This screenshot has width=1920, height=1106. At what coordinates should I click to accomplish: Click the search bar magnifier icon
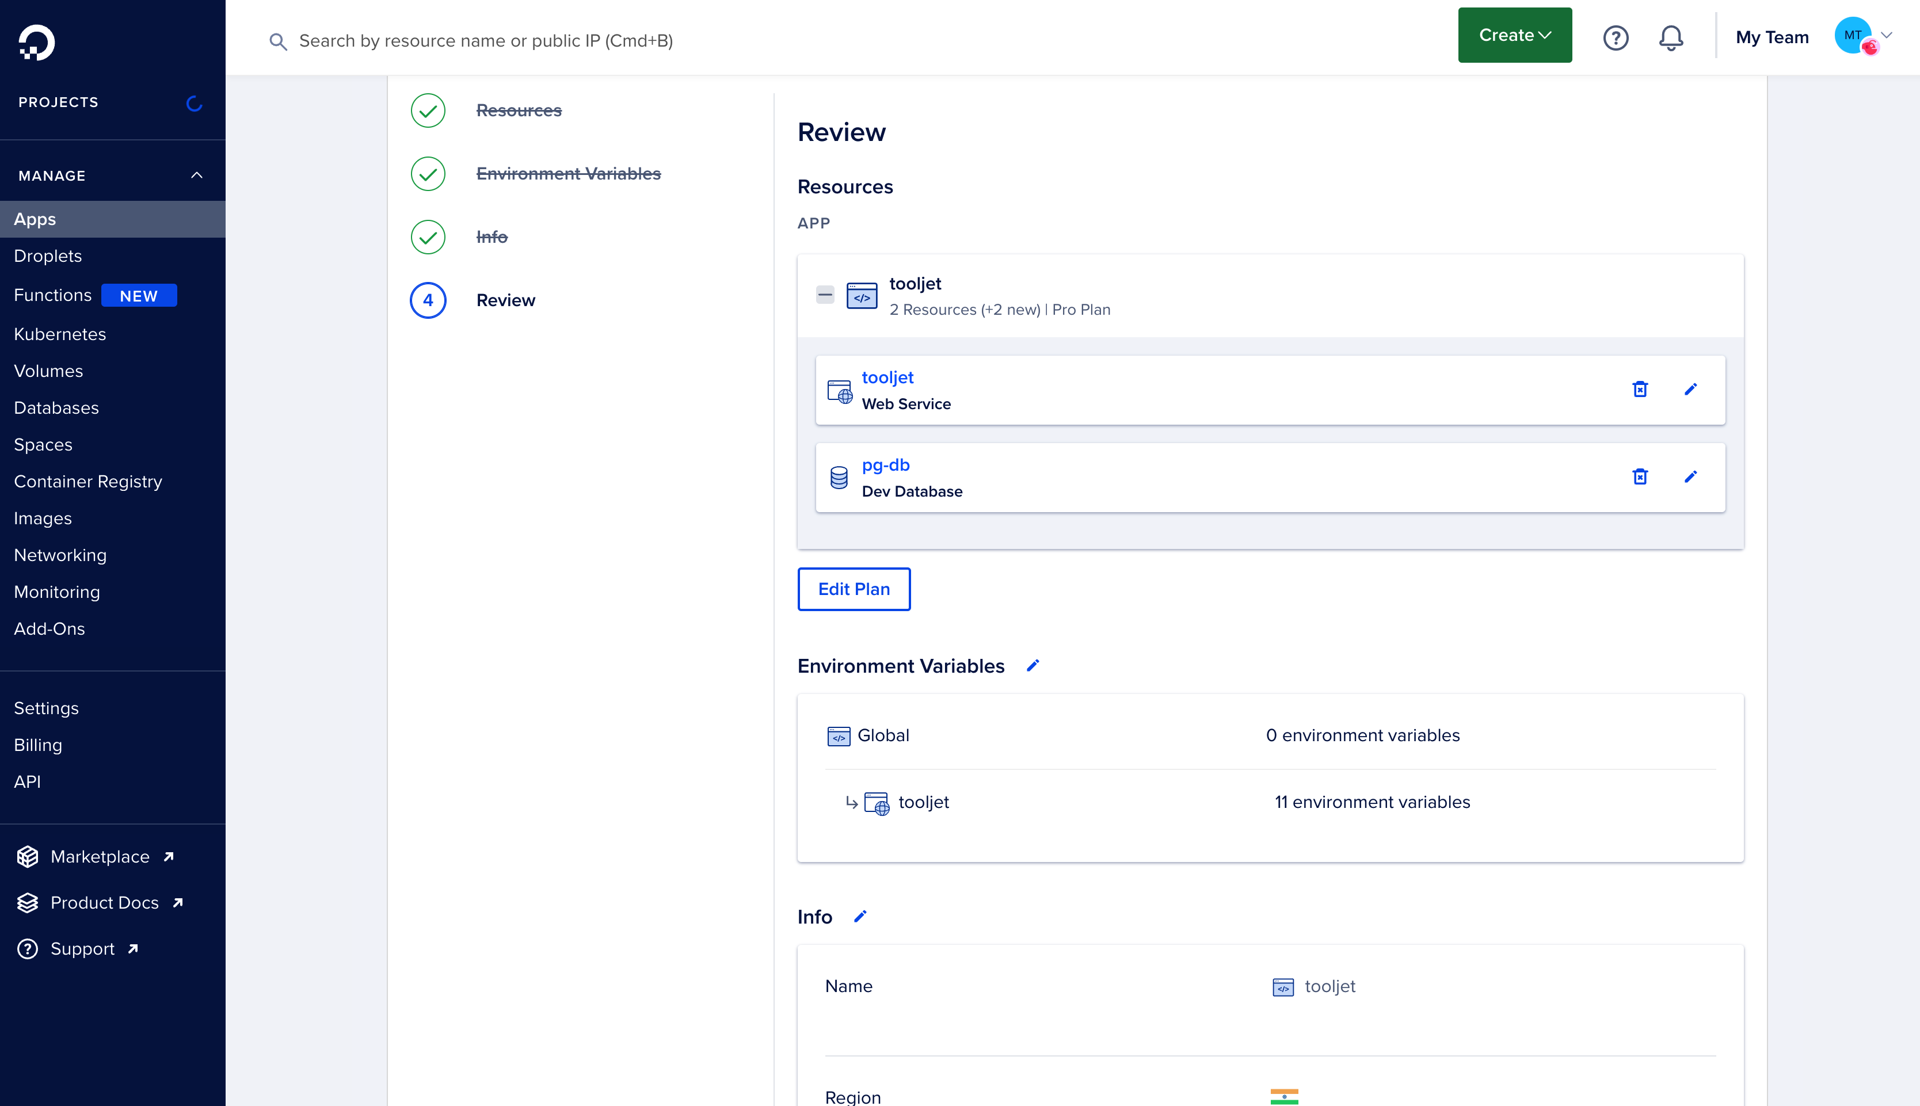coord(277,41)
